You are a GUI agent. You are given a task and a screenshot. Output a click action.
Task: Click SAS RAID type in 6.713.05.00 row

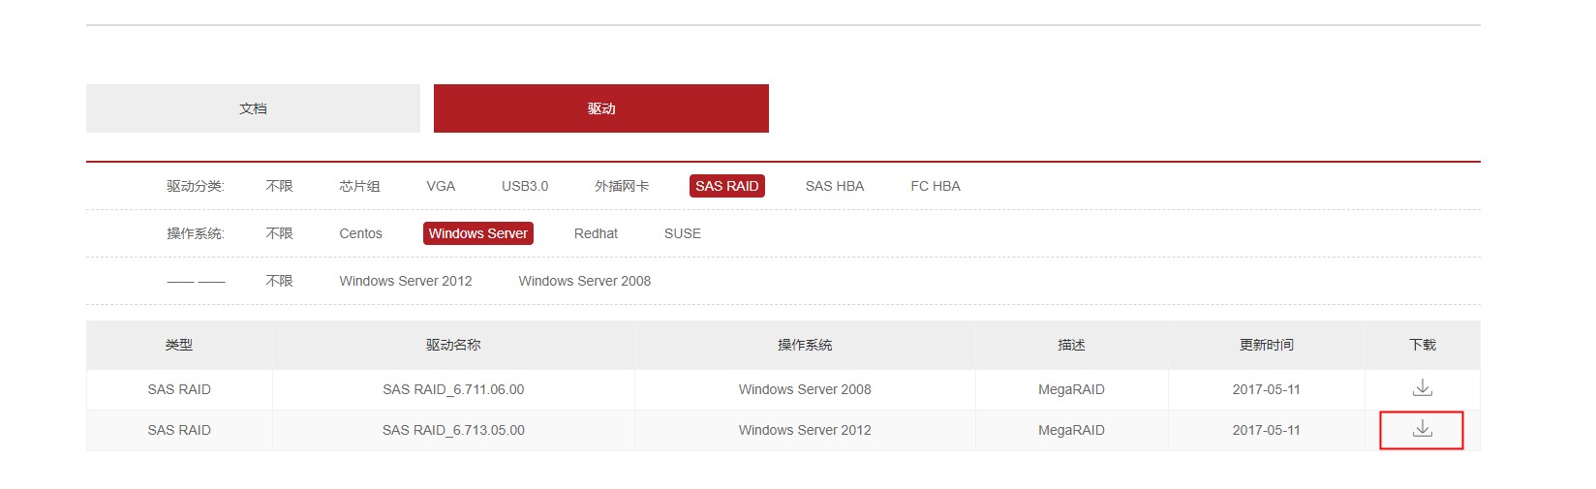179,430
